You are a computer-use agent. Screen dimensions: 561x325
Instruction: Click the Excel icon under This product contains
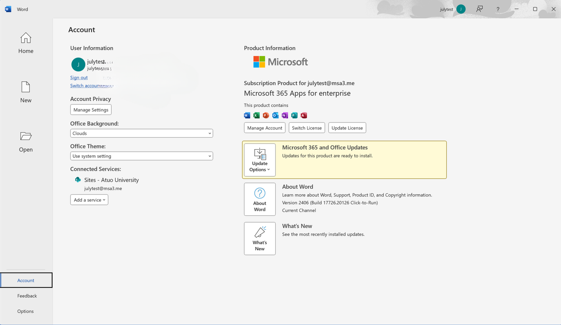[256, 115]
